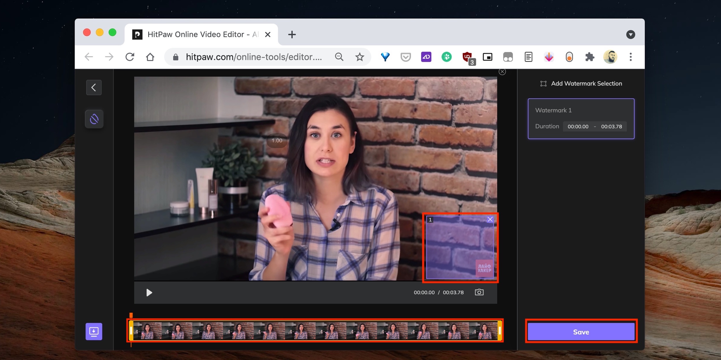Click the orange playhead marker on timeline
This screenshot has height=360, width=721.
[x=131, y=315]
